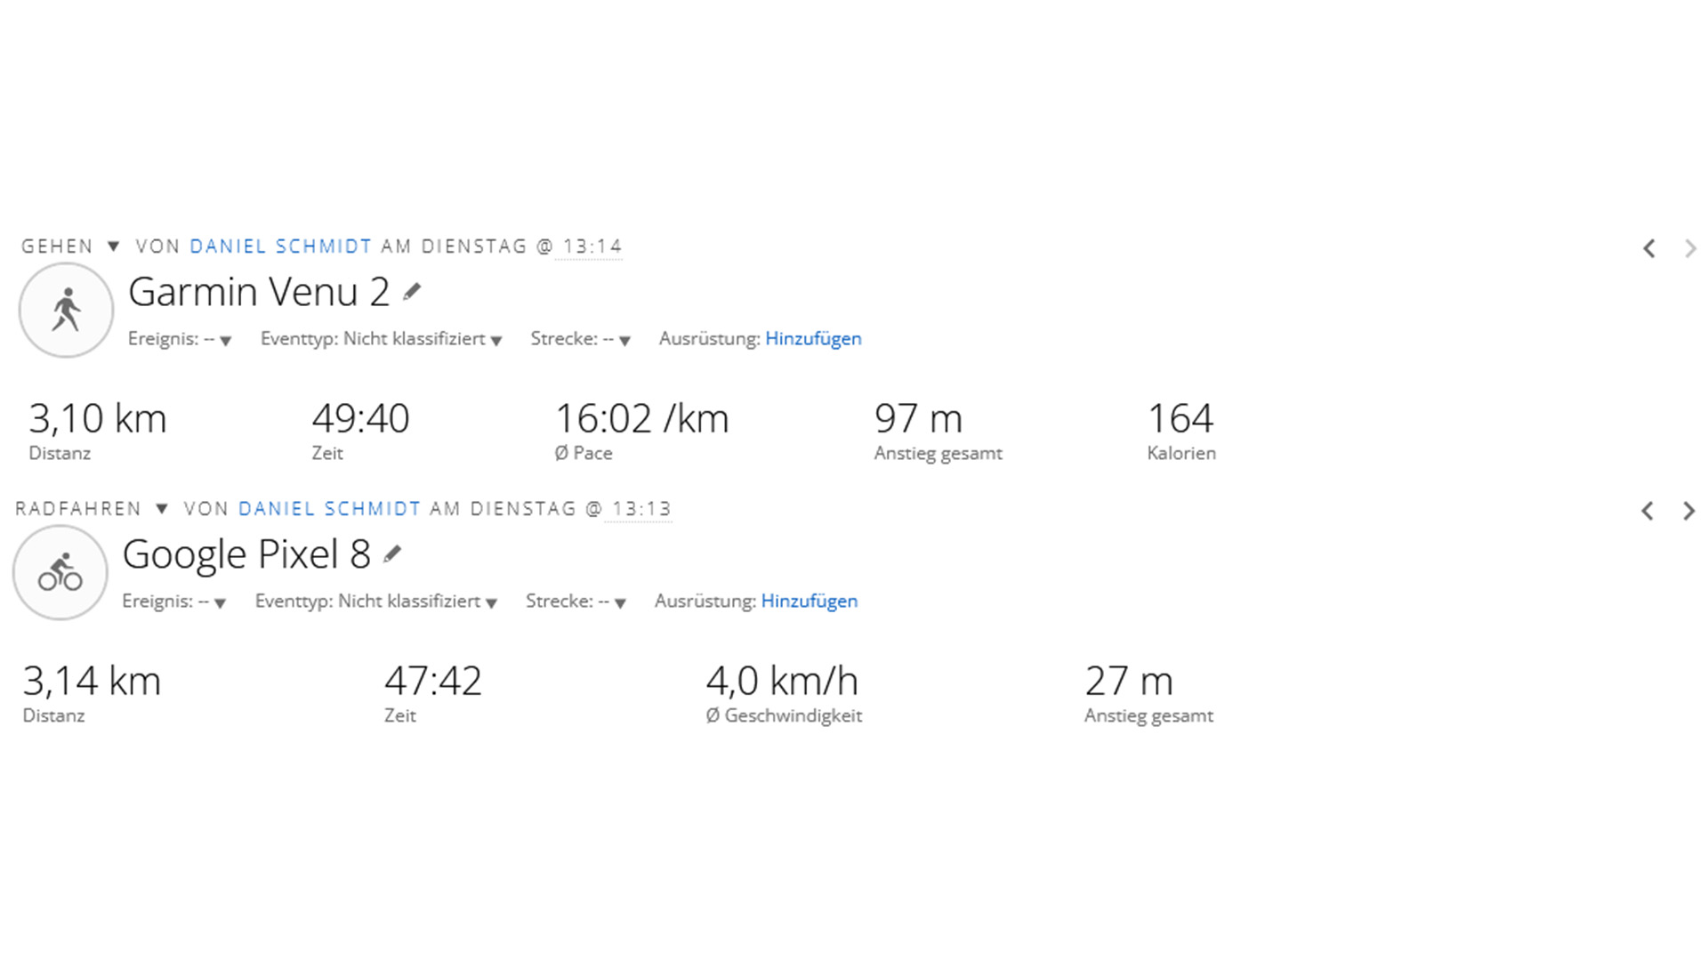
Task: Expand Eventtyp dropdown for Google Pixel 8
Action: [x=491, y=602]
